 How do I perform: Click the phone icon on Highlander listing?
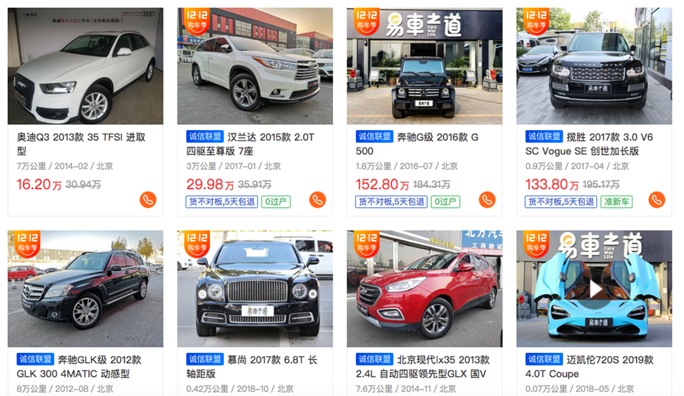coord(317,200)
